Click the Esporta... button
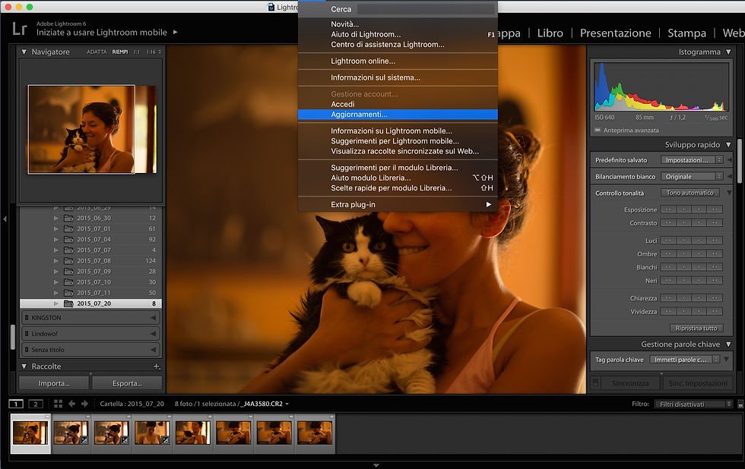Screen dimensions: 745x469 [128, 383]
